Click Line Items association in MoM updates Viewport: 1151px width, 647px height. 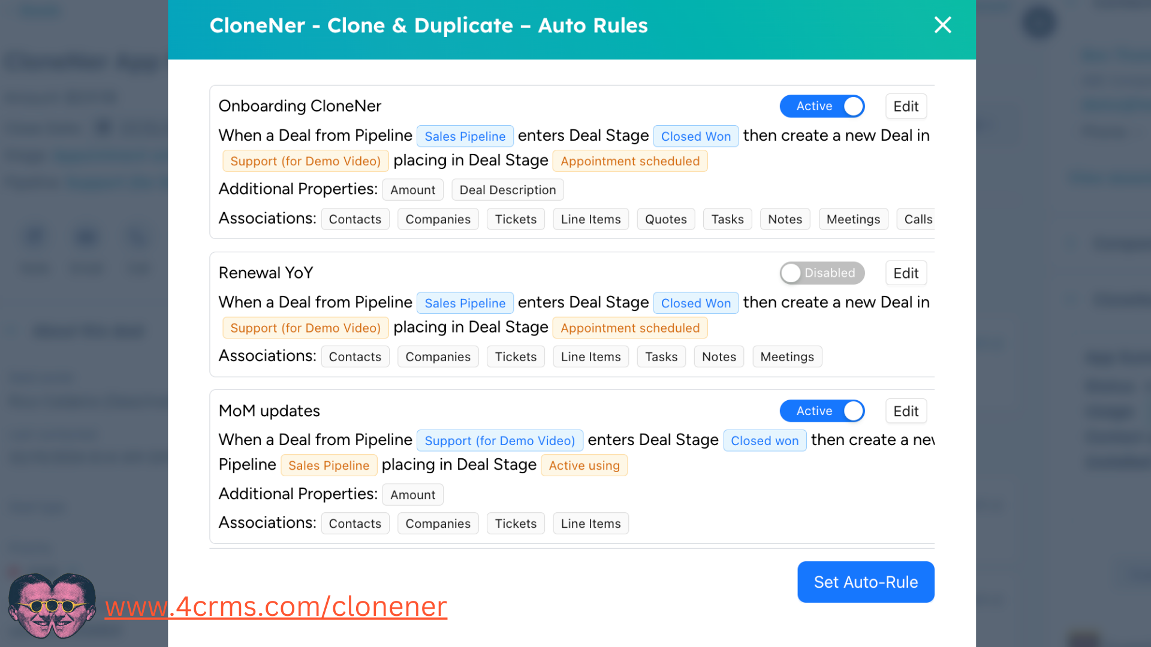click(590, 524)
